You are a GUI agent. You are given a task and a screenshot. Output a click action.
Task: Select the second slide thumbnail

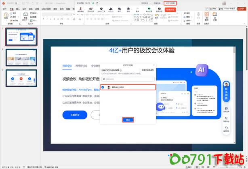pyautogui.click(x=21, y=57)
